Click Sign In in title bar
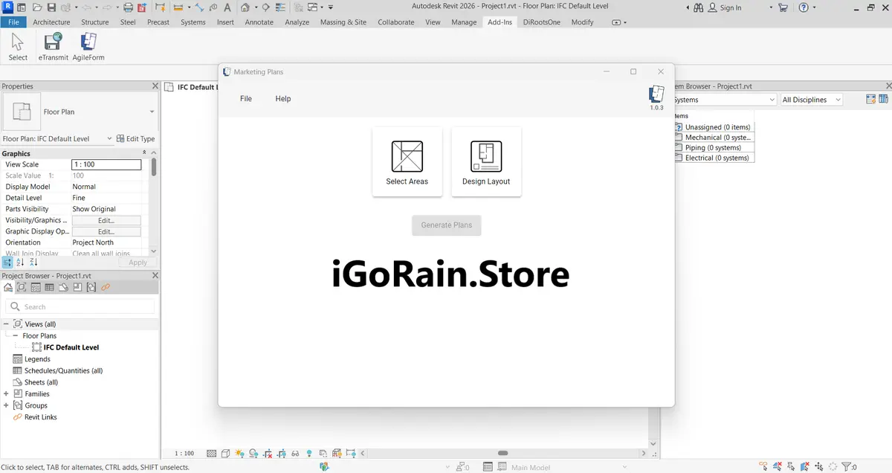Image resolution: width=892 pixels, height=473 pixels. [x=724, y=7]
